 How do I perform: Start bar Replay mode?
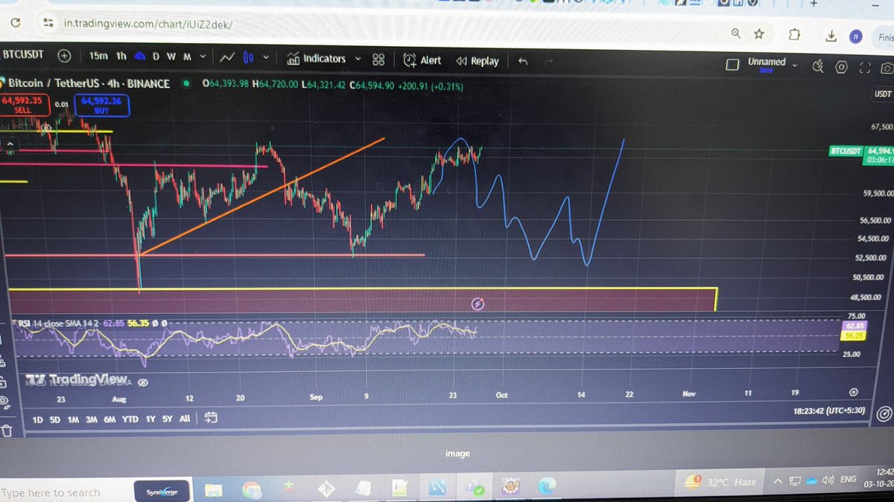[x=478, y=61]
